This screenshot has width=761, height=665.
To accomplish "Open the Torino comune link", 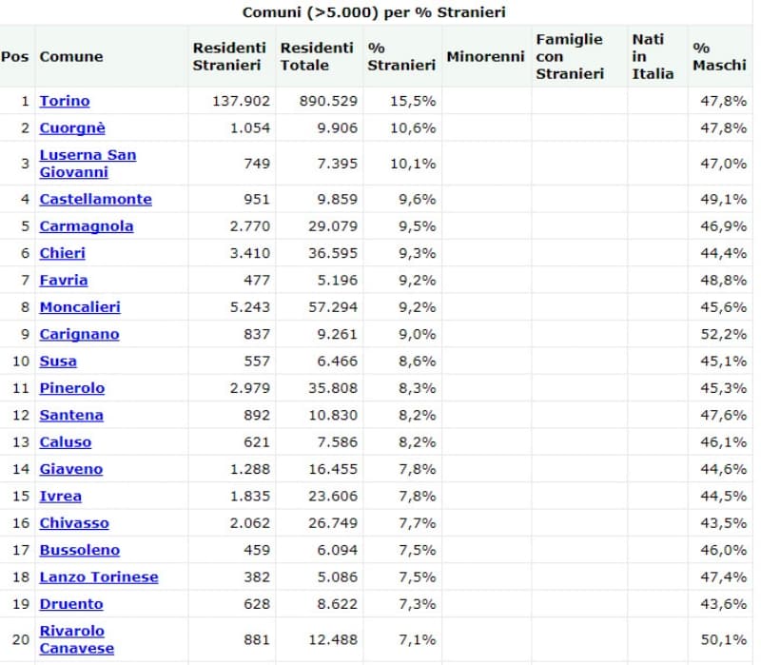I will pos(65,101).
